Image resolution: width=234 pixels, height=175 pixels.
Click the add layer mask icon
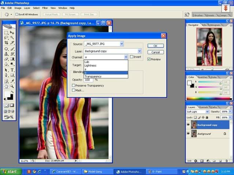[202, 161]
